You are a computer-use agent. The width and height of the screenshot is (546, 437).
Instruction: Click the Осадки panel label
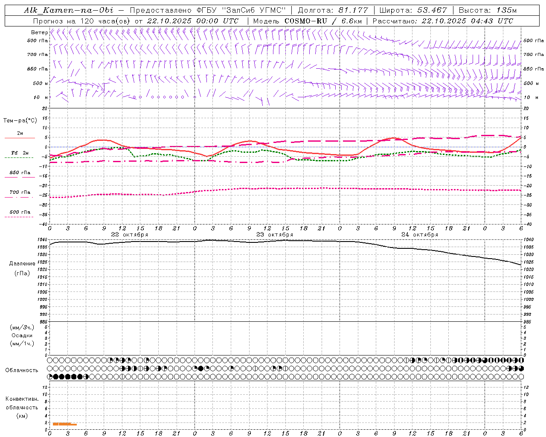(22, 335)
